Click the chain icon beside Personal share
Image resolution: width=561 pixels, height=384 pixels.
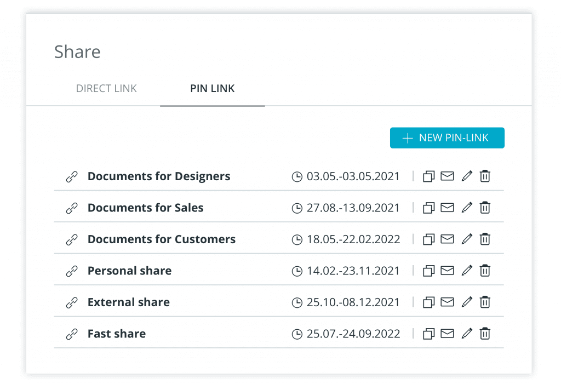(72, 271)
